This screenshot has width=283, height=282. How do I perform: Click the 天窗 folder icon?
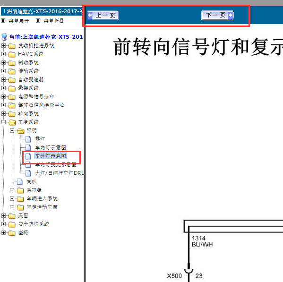(x=12, y=216)
